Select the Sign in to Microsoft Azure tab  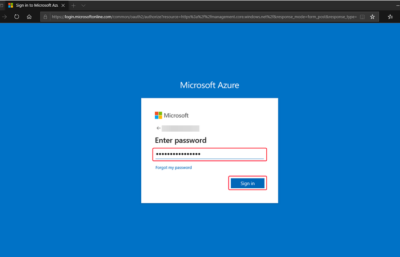(36, 5)
